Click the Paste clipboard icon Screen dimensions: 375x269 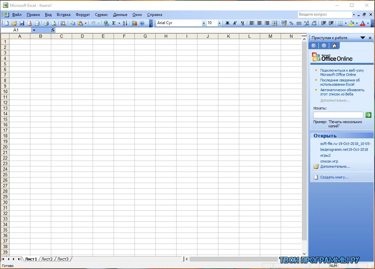pos(80,23)
